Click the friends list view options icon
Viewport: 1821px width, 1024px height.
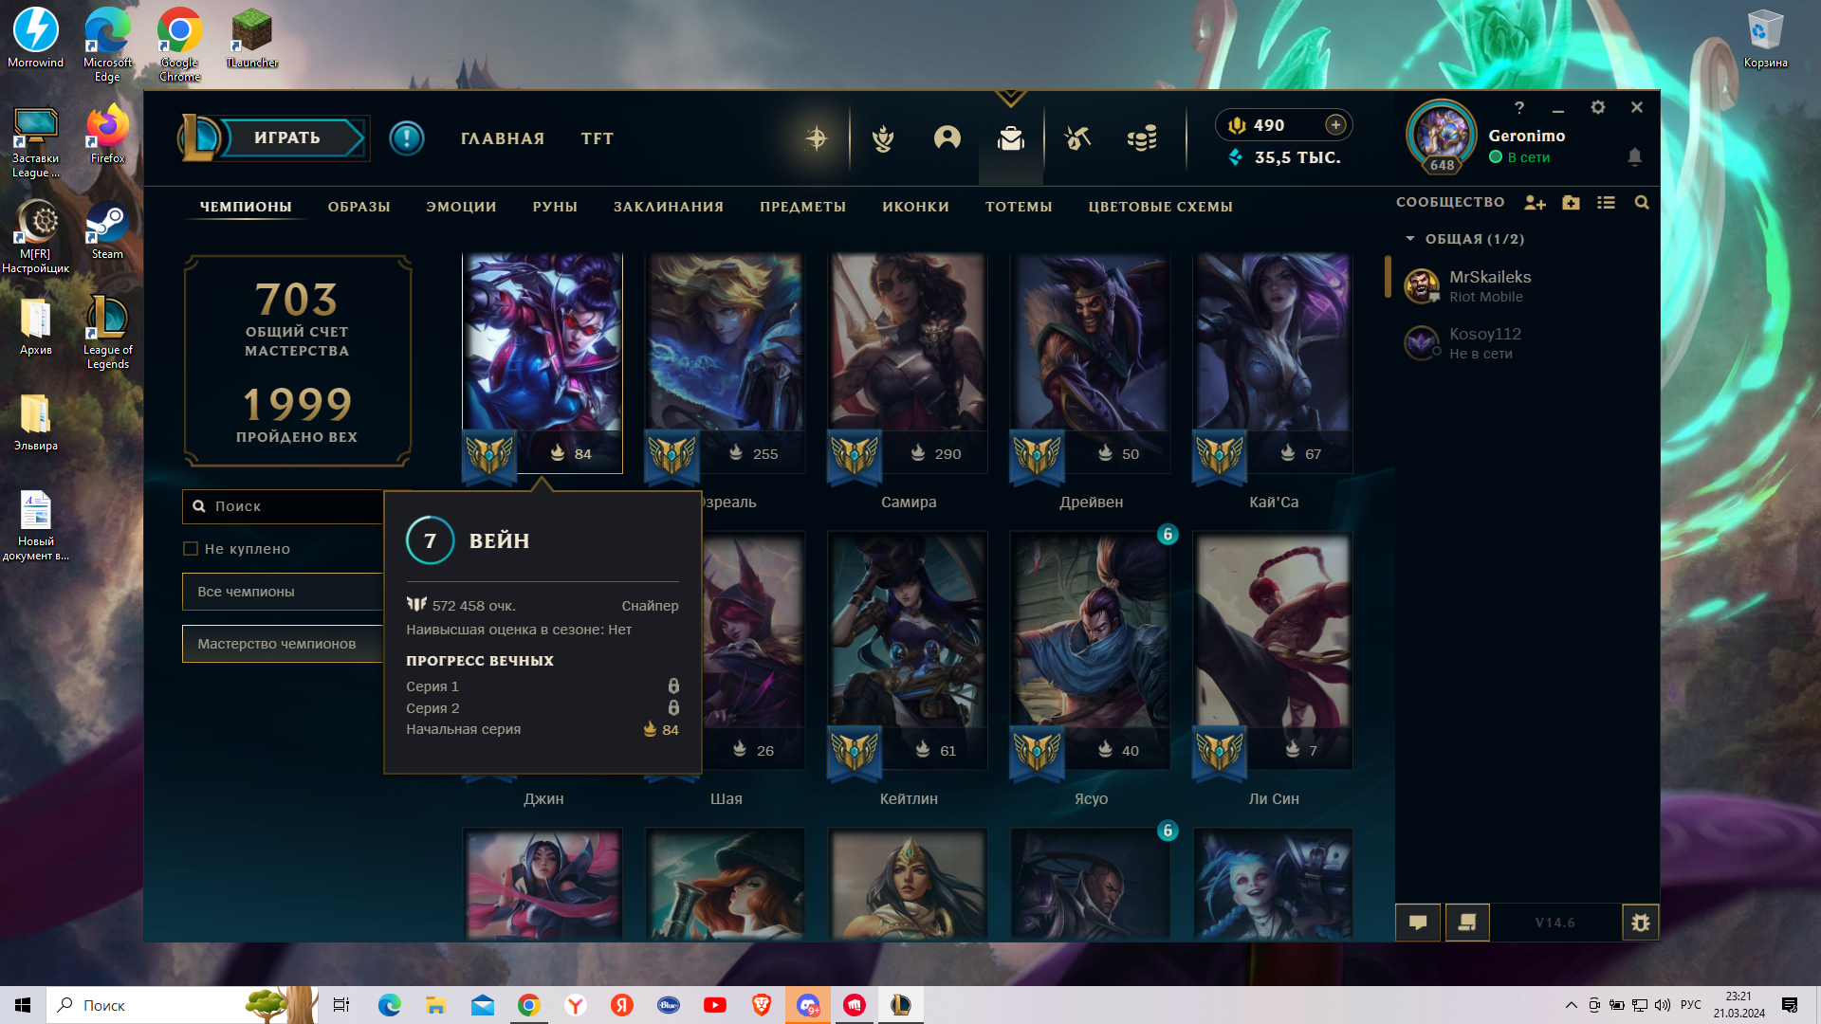pos(1606,202)
